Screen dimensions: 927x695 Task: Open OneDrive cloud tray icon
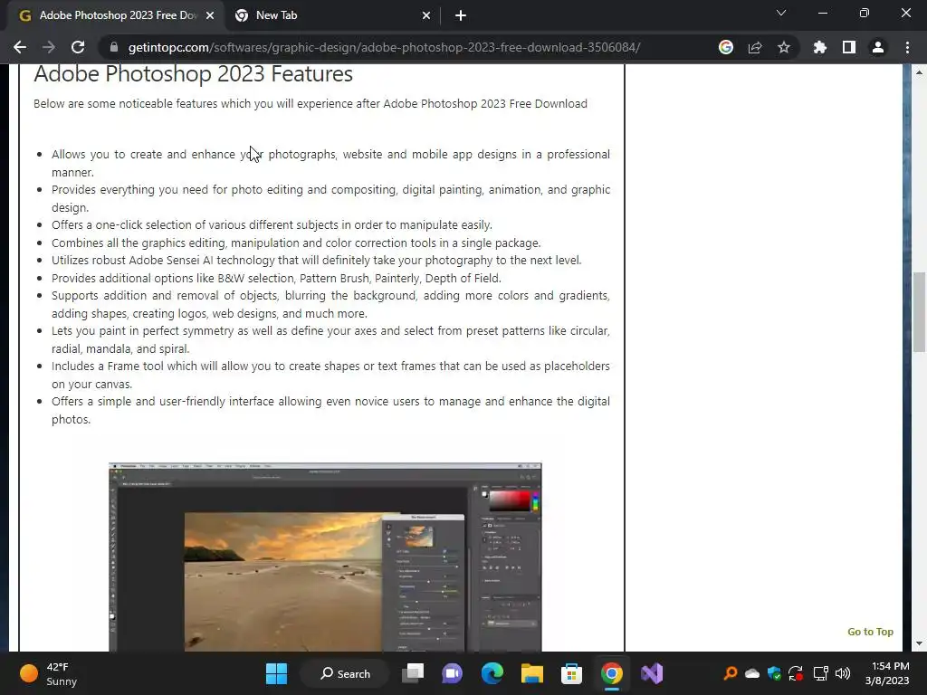click(752, 673)
